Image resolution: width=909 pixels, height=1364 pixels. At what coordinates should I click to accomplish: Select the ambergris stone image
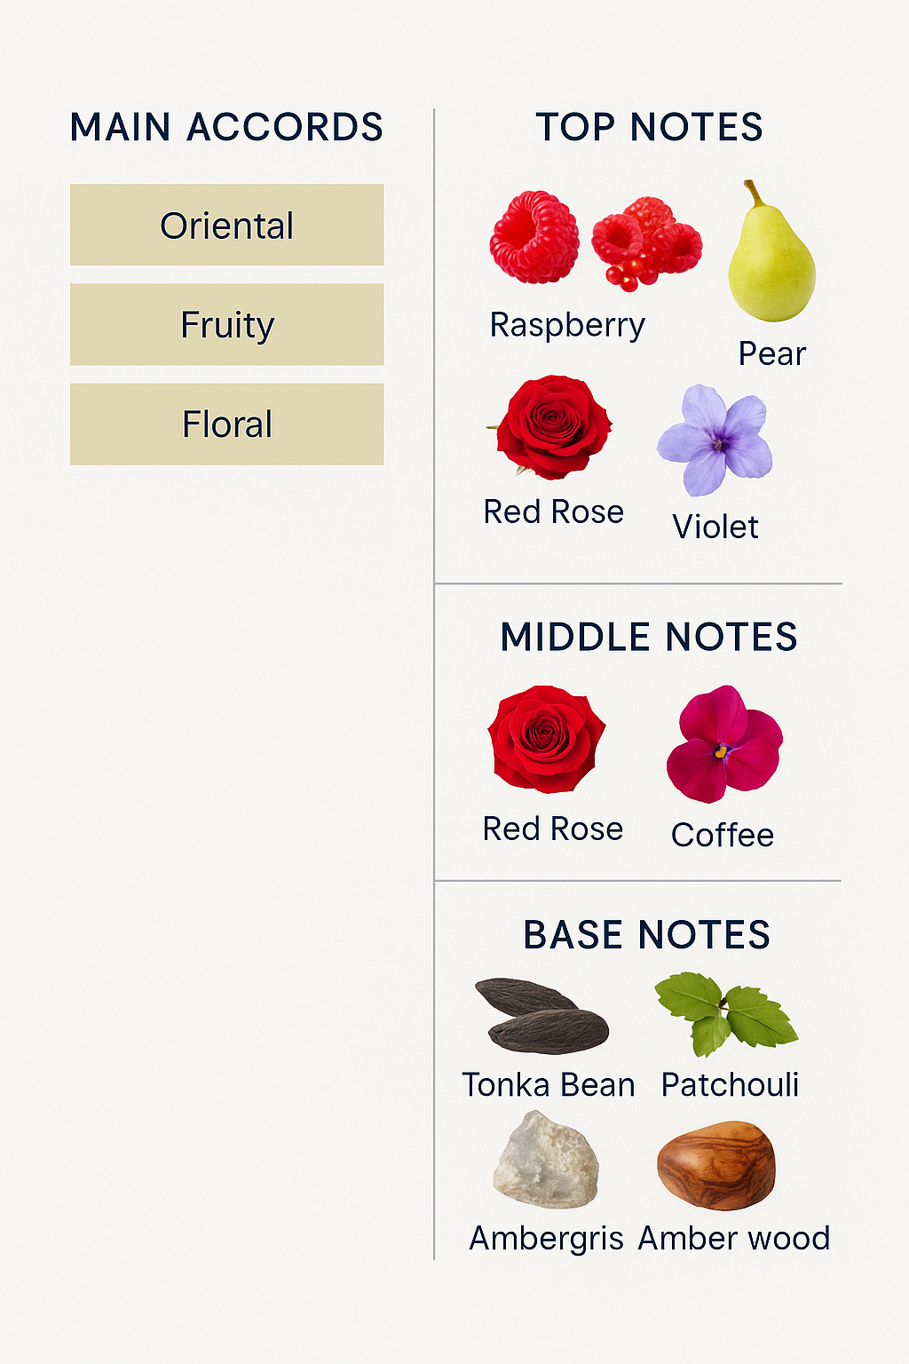click(x=545, y=1161)
